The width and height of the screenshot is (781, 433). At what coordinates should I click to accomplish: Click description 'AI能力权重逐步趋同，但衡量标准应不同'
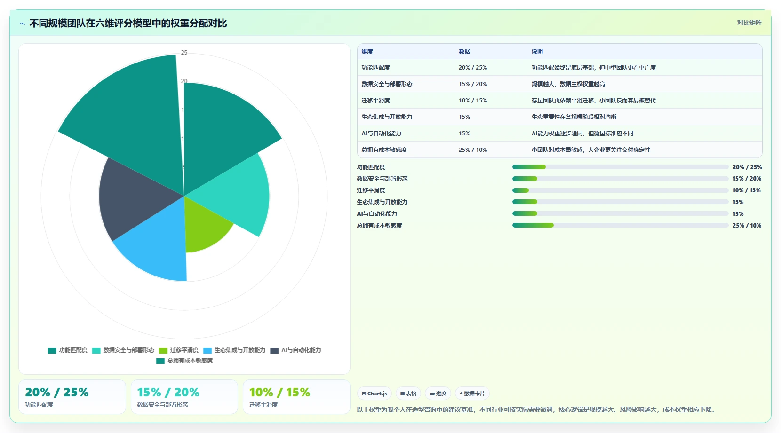(582, 134)
